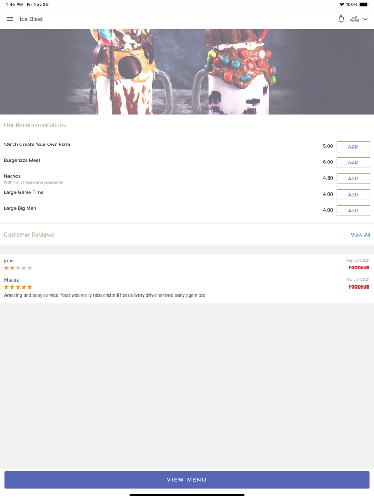This screenshot has width=374, height=499.
Task: Check the Wi-Fi status icon
Action: click(x=342, y=4)
